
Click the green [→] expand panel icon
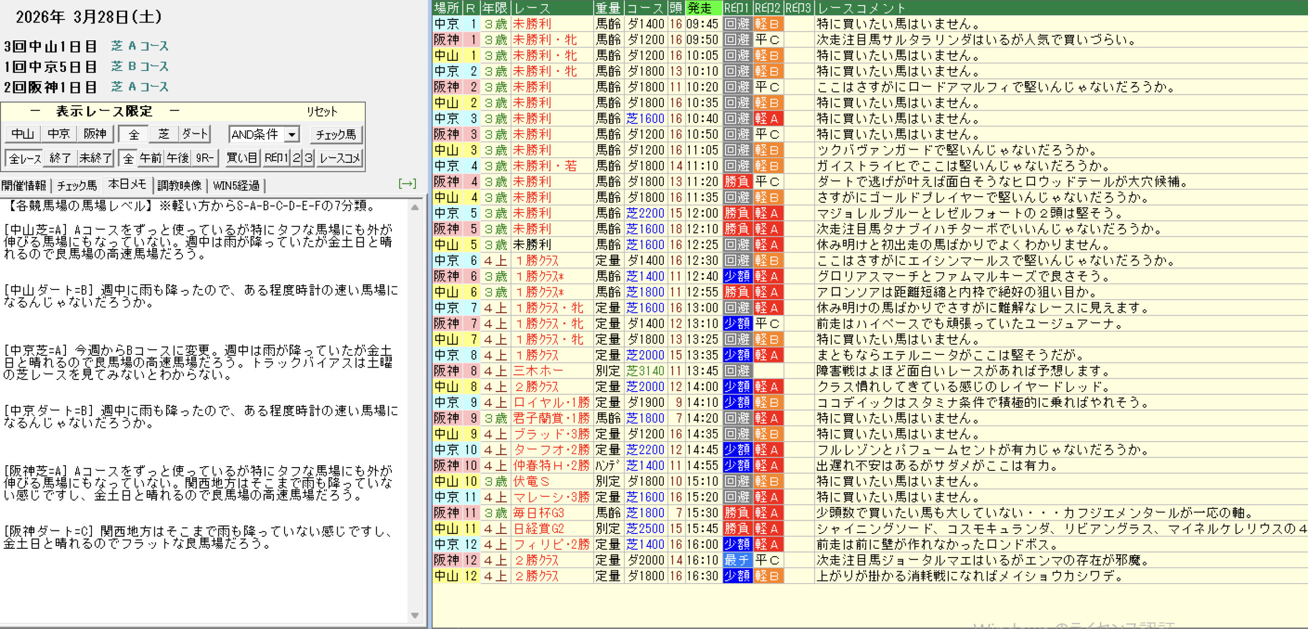[407, 184]
